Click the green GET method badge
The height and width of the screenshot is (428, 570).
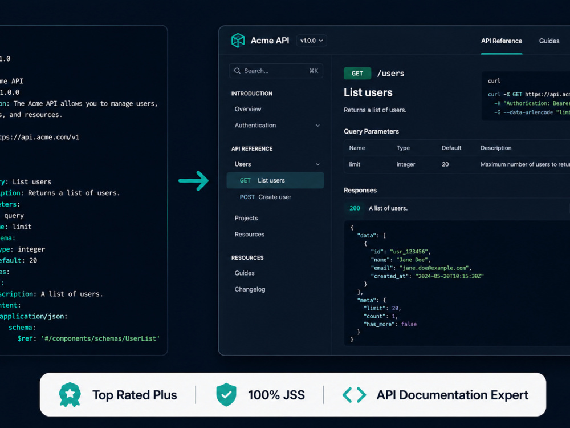357,74
